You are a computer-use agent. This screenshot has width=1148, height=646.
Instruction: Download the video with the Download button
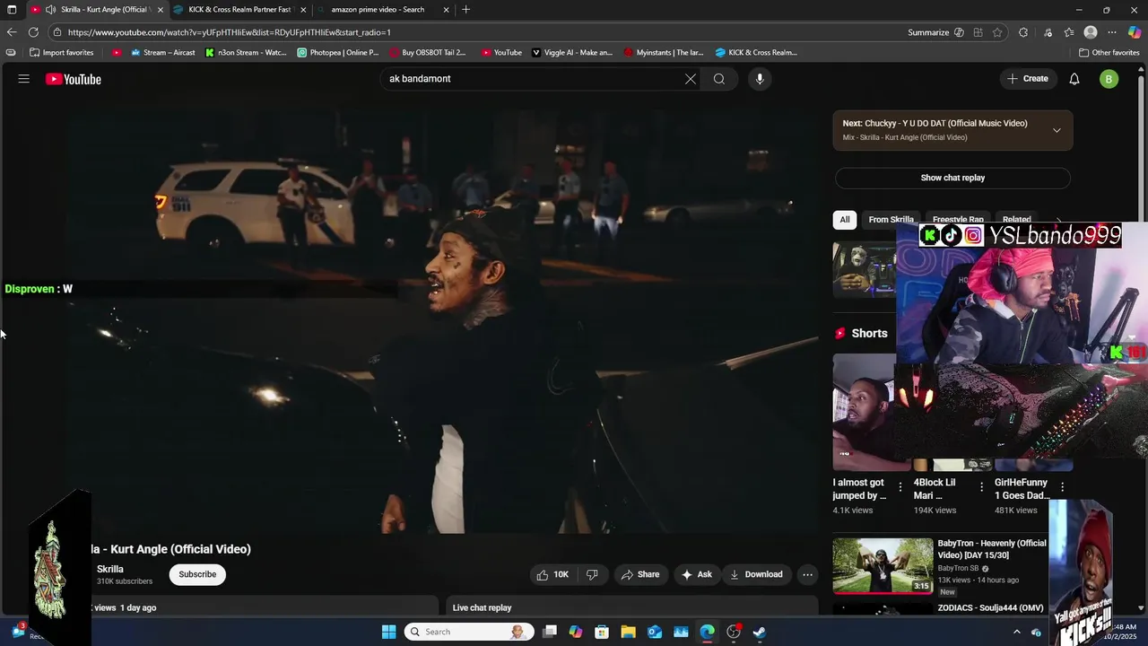point(756,575)
